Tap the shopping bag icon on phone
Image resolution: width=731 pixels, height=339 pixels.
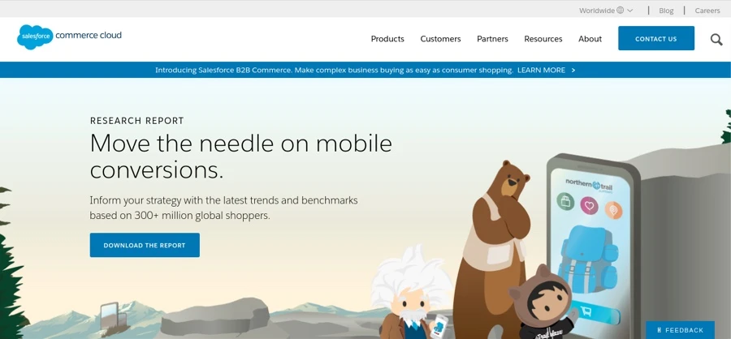565,202
